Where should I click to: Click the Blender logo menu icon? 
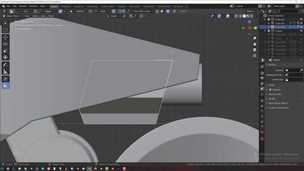(3, 6)
